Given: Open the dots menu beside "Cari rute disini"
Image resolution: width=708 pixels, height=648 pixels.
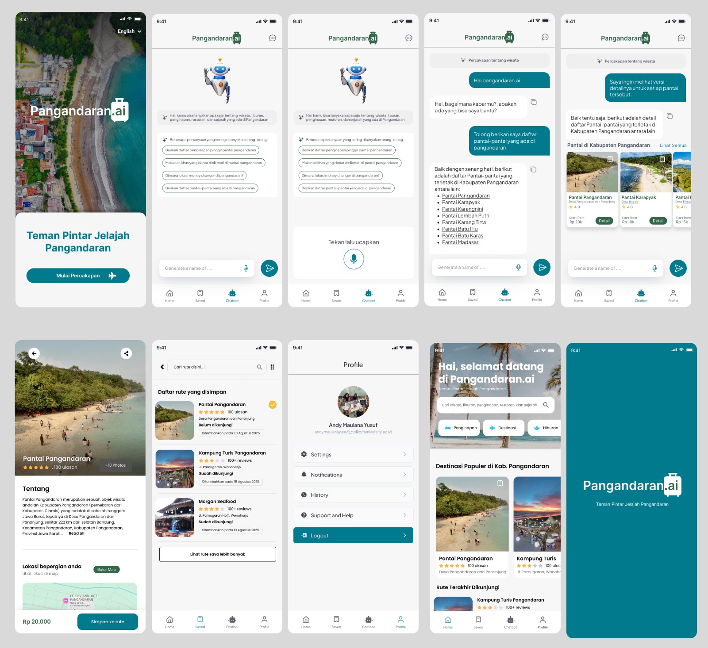Looking at the screenshot, I should click(272, 367).
